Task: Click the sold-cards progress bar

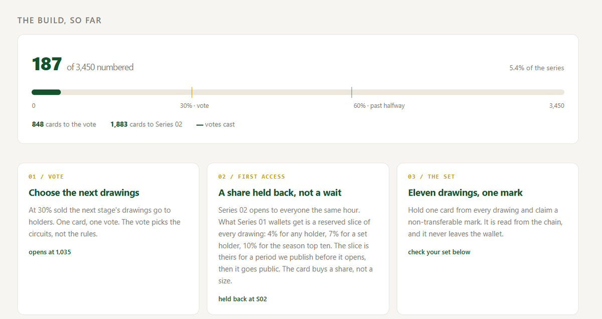Action: coord(298,92)
